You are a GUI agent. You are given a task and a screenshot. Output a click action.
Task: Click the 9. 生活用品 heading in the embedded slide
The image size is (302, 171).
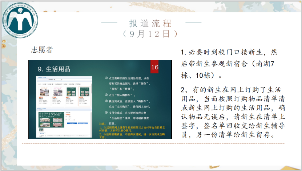(53, 68)
